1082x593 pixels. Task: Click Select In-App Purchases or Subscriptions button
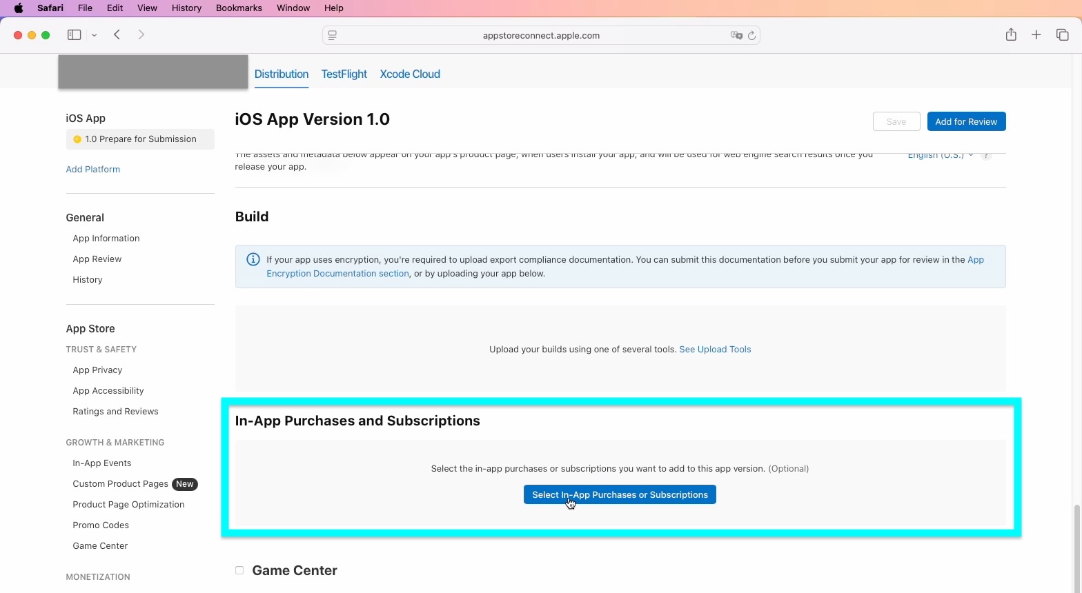coord(620,495)
